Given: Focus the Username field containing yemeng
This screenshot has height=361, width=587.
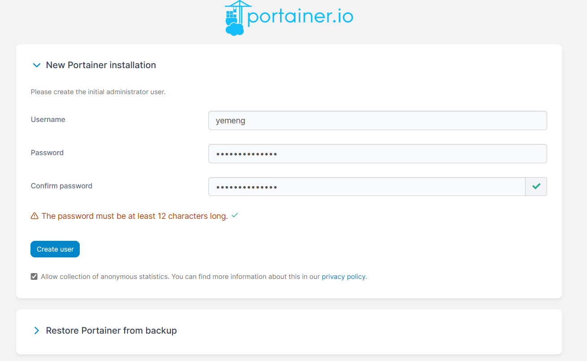Looking at the screenshot, I should [377, 121].
